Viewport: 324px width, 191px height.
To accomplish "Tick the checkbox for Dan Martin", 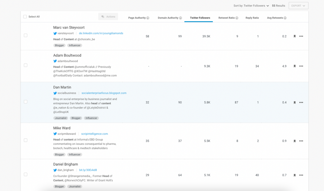I will (26, 102).
